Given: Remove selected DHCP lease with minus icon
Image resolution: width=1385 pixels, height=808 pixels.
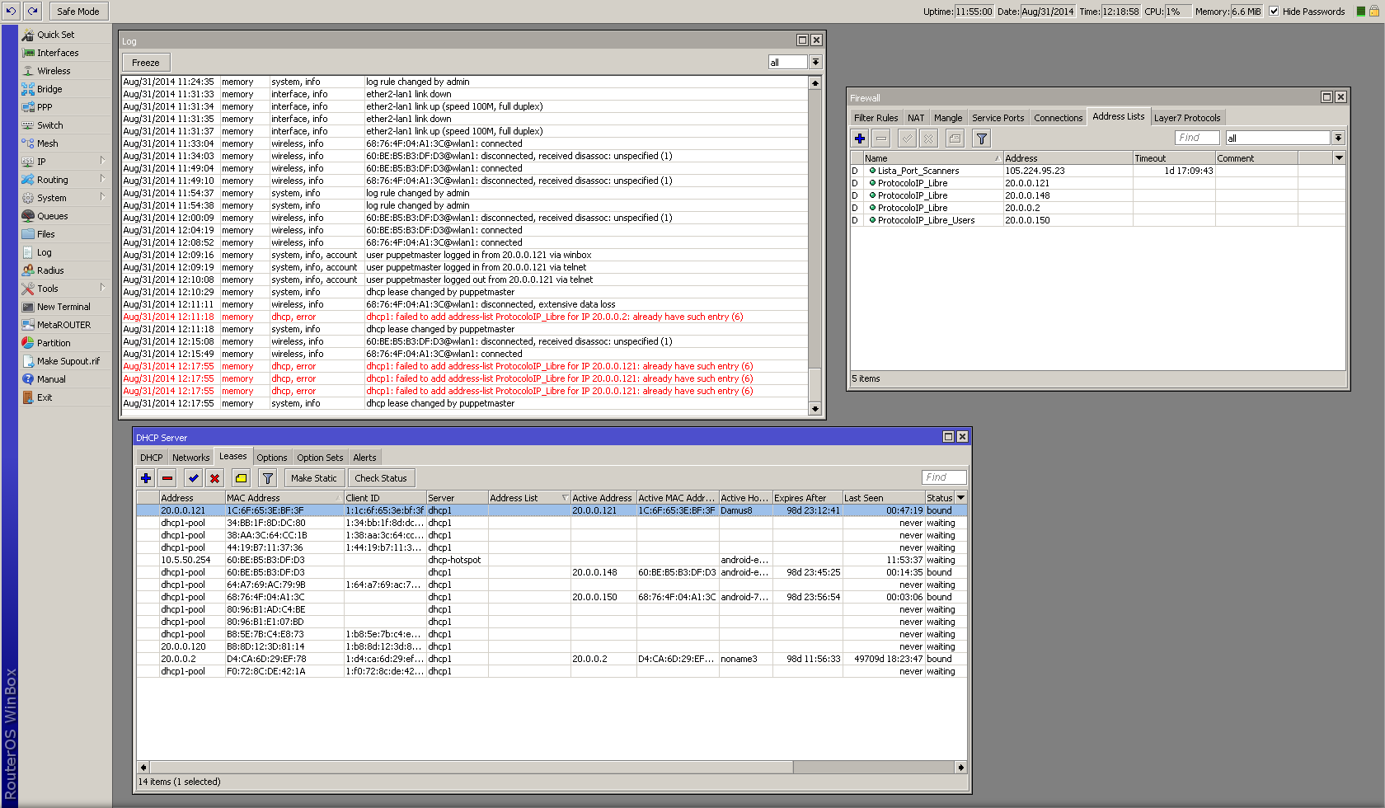Looking at the screenshot, I should [167, 478].
